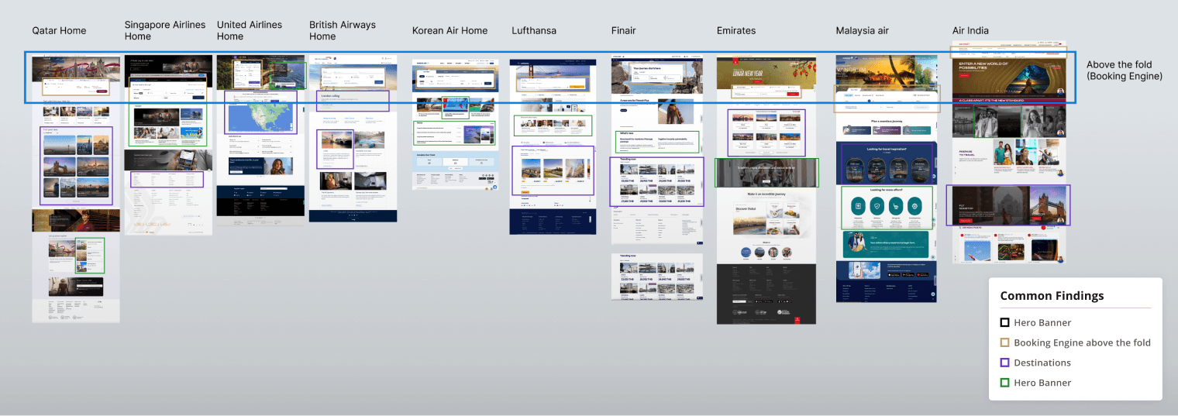
Task: Click the black Hero Banner legend swatch
Action: point(1004,322)
